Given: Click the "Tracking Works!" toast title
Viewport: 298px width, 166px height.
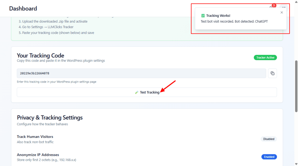Looking at the screenshot, I should point(218,16).
